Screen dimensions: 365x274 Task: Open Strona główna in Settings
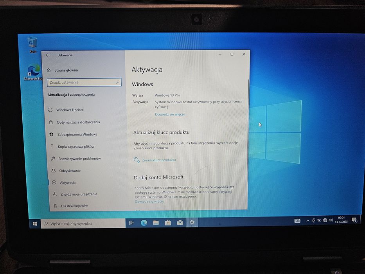click(62, 70)
